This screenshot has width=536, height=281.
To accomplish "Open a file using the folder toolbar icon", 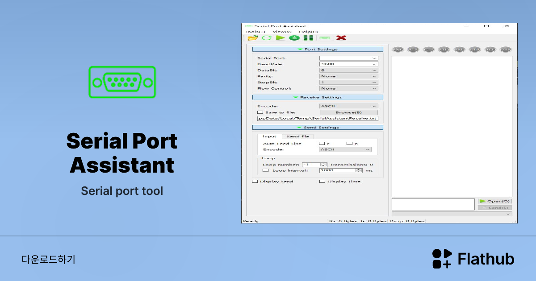I will (252, 38).
